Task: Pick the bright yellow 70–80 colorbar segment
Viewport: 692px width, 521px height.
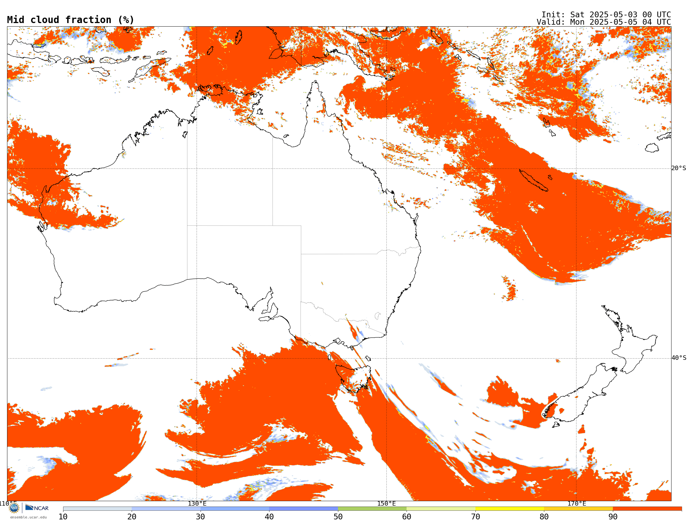Action: click(x=510, y=509)
